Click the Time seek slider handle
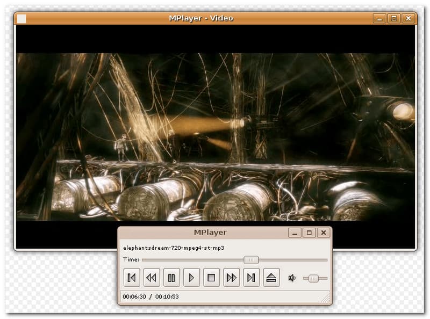The height and width of the screenshot is (319, 430). pyautogui.click(x=250, y=260)
